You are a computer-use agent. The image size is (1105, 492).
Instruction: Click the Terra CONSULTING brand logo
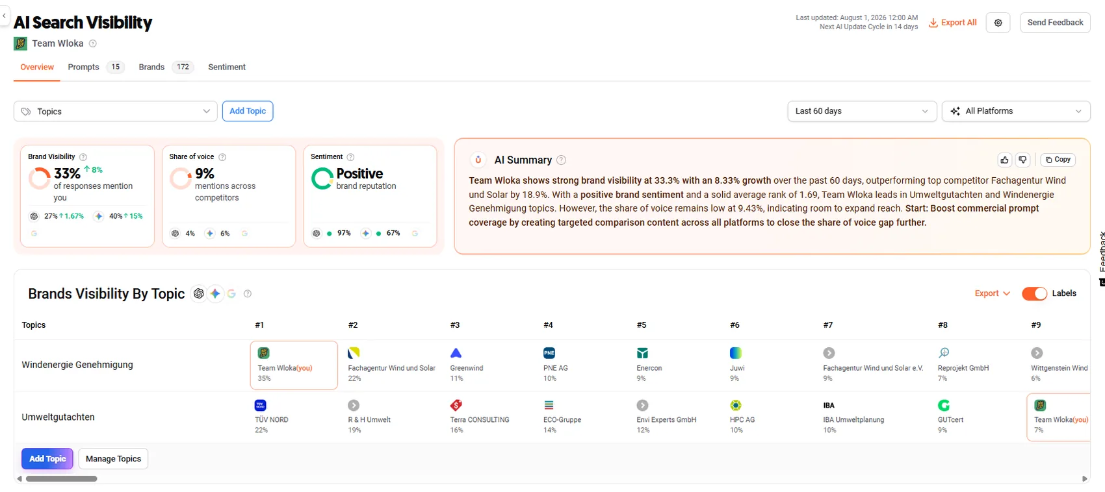[456, 405]
